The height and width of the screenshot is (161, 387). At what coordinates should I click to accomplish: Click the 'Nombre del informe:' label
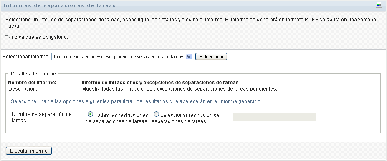click(32, 83)
